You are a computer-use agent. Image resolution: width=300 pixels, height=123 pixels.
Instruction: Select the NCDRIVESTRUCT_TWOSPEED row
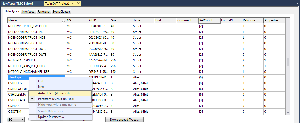click(146, 26)
